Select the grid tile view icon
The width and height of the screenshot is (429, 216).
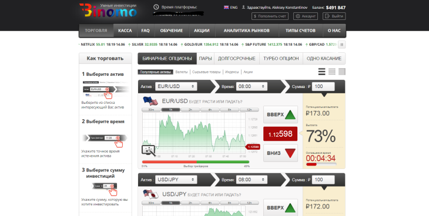pyautogui.click(x=342, y=72)
